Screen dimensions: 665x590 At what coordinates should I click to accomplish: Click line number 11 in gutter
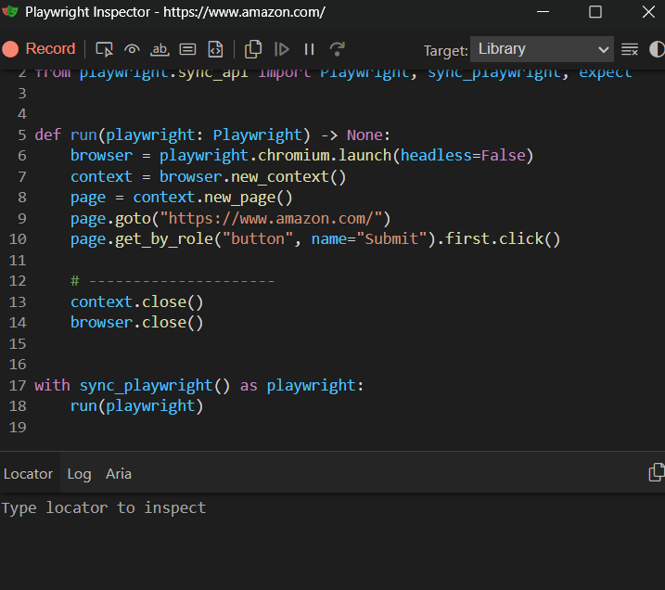(18, 260)
